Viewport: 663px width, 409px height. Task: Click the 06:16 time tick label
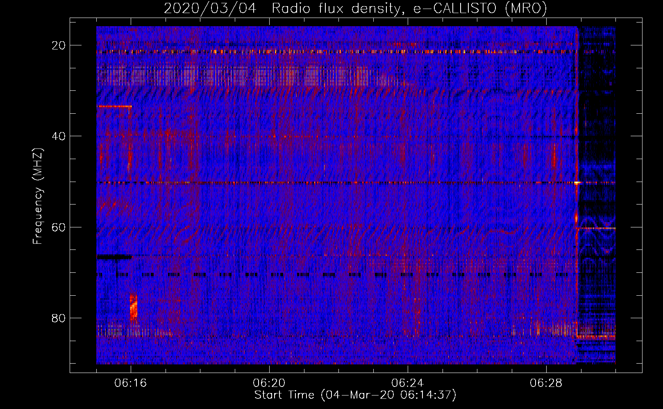point(130,383)
